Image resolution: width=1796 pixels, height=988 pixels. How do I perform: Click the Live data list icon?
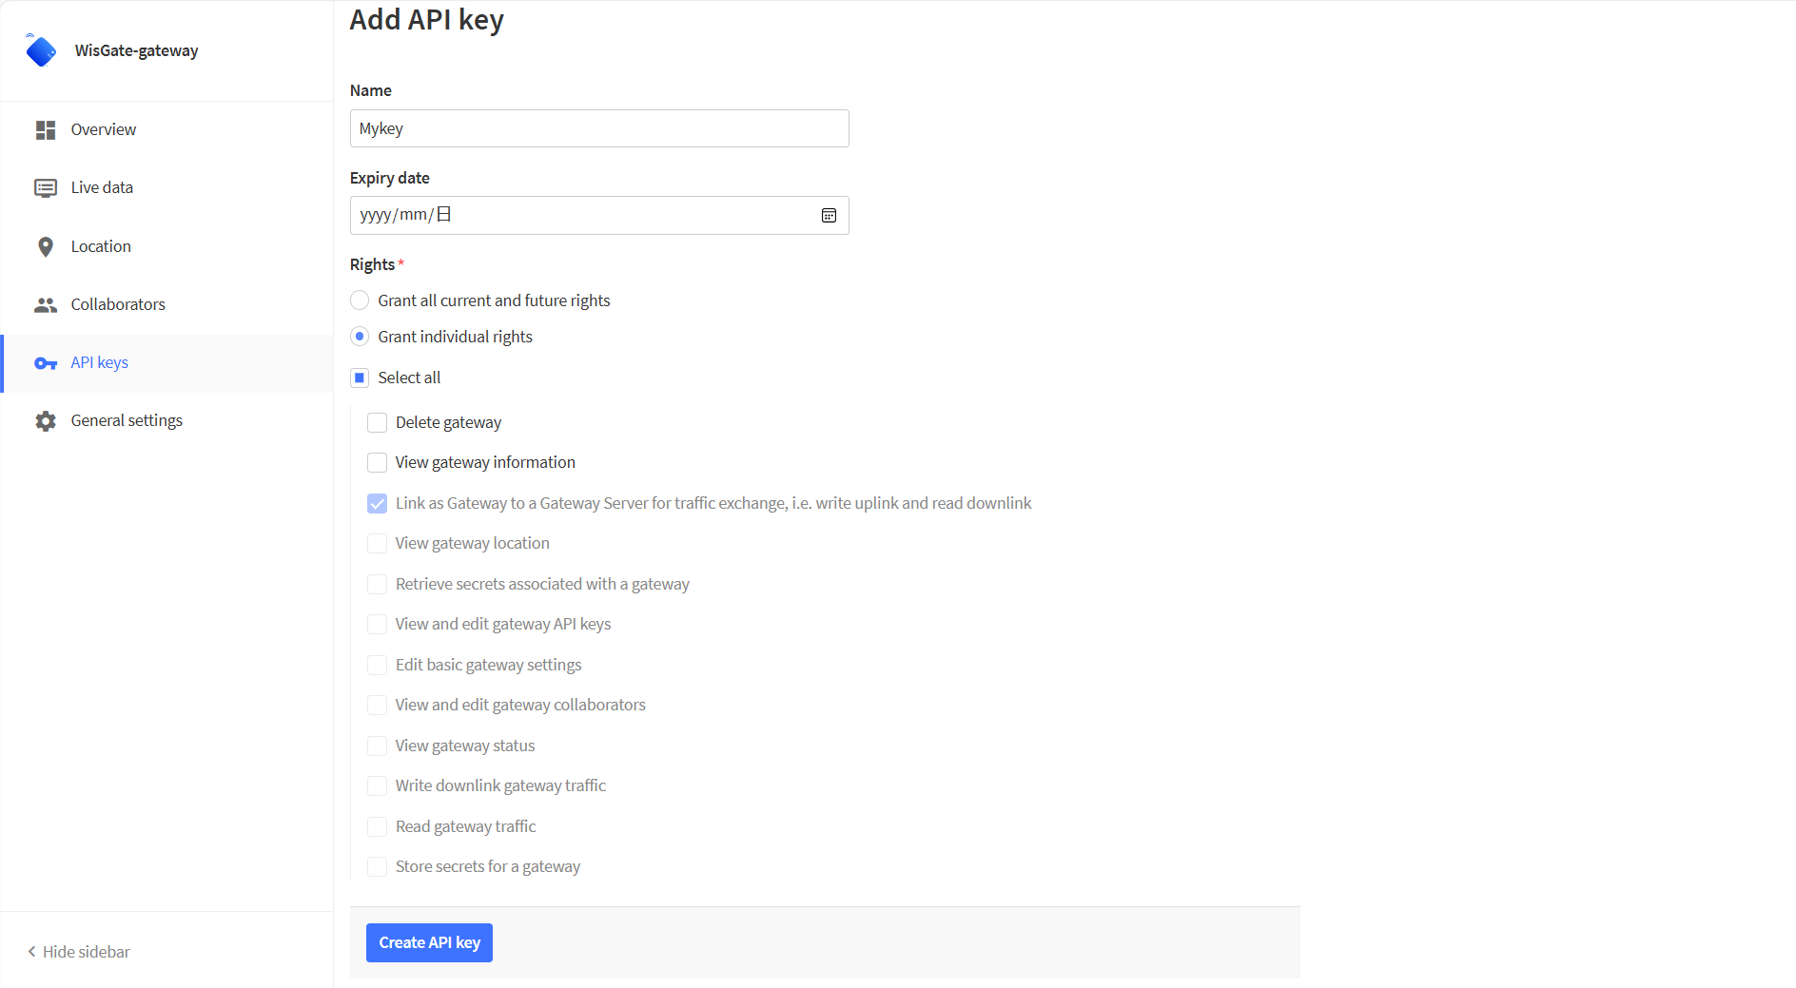click(46, 188)
